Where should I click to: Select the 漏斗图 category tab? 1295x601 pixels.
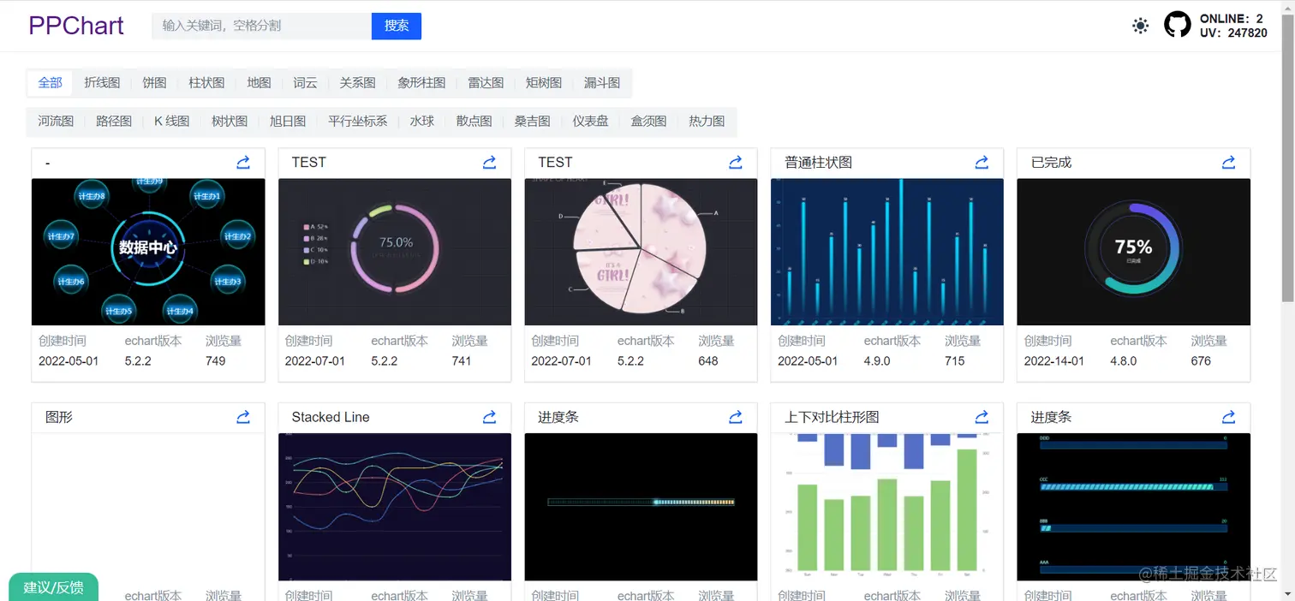(x=602, y=83)
